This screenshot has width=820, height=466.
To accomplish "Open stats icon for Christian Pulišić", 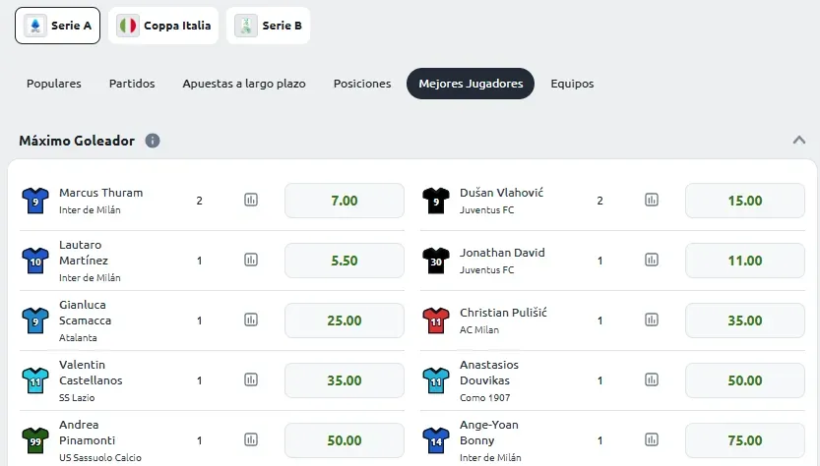I will [652, 320].
